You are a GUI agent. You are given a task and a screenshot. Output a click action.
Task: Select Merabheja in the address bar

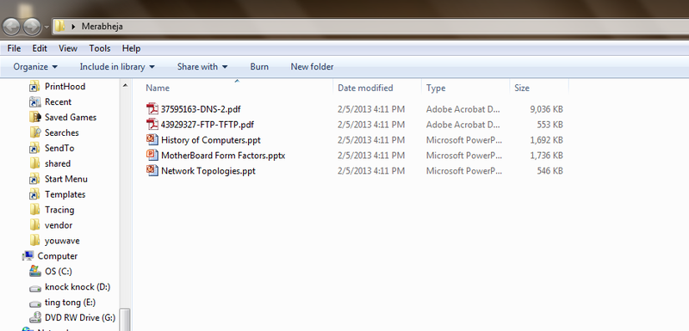pyautogui.click(x=102, y=27)
